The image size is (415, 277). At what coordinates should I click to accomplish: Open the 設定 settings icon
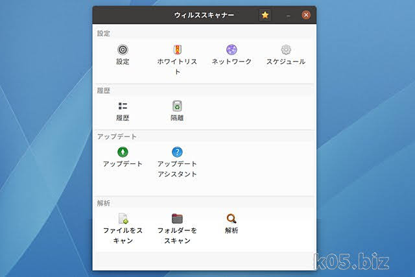(x=123, y=50)
